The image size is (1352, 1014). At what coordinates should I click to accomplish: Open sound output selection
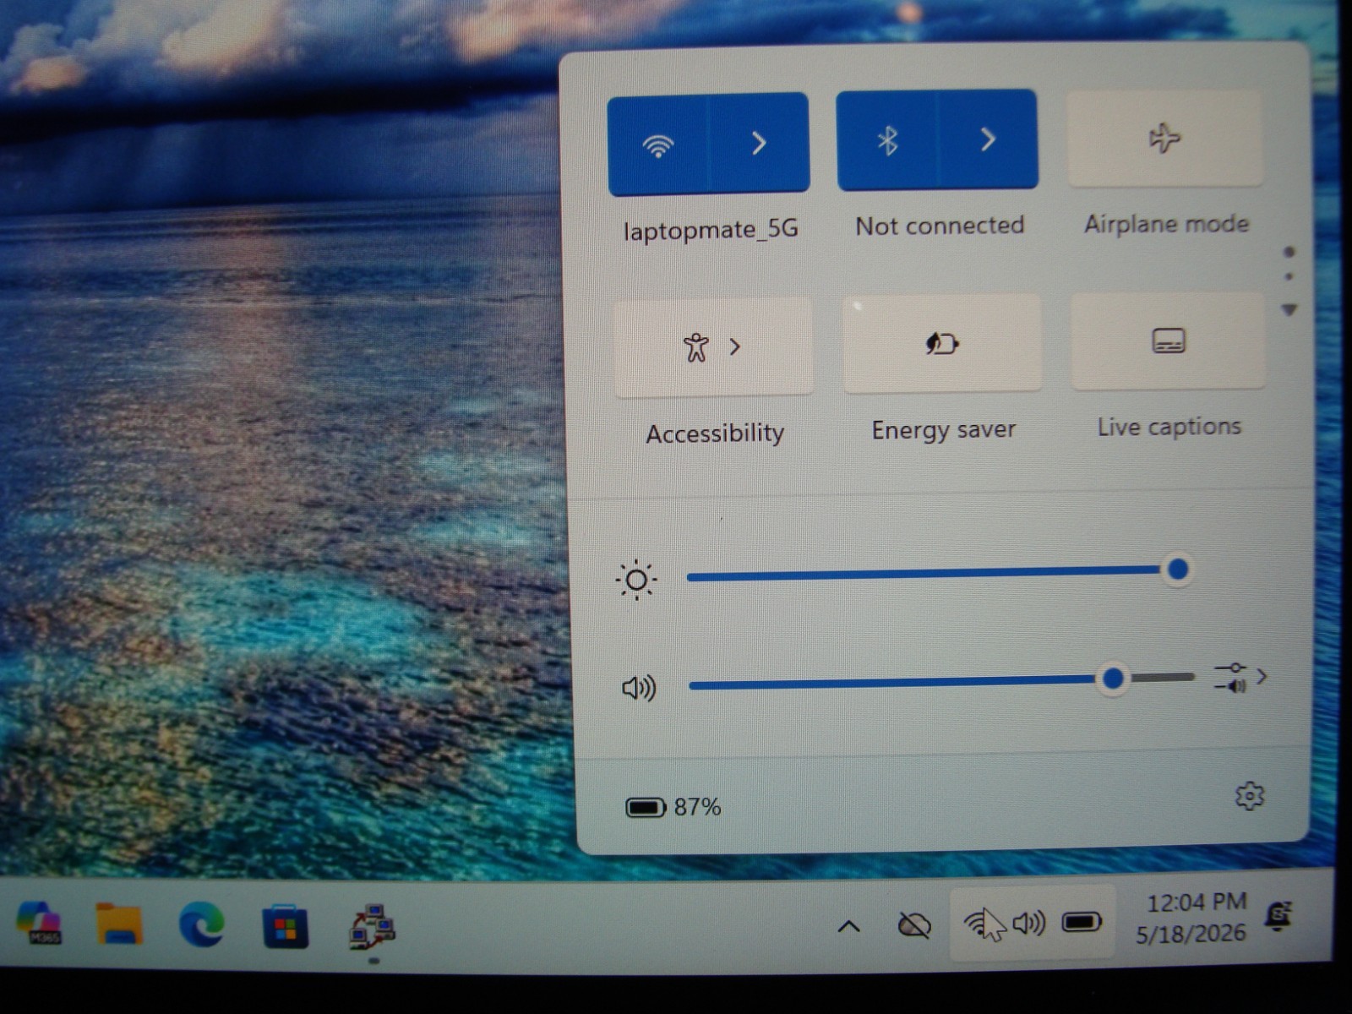click(x=1240, y=677)
